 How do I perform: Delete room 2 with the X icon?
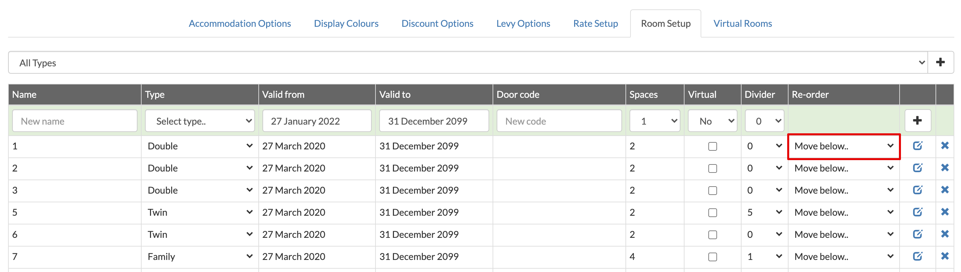coord(945,168)
